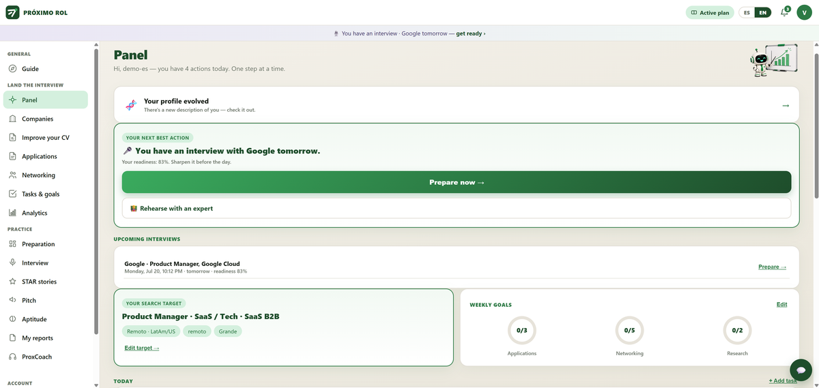Click the YOUR NEXT BEST ACTION label

tap(158, 138)
